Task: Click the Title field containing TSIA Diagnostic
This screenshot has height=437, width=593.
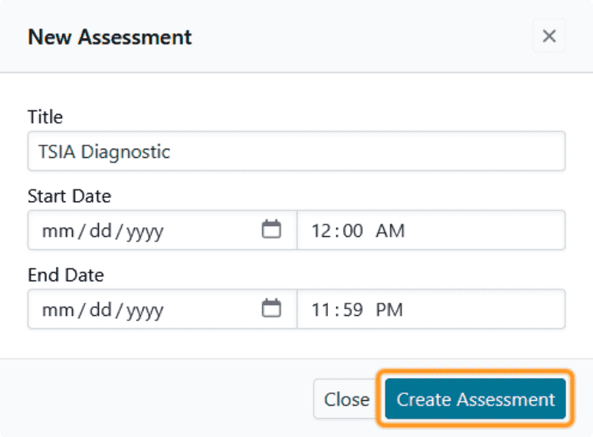Action: (x=296, y=151)
